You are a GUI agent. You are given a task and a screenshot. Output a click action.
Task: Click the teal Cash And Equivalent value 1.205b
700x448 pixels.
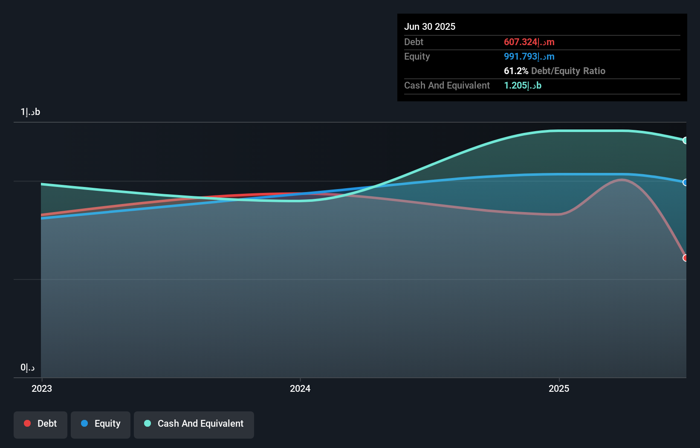click(522, 85)
